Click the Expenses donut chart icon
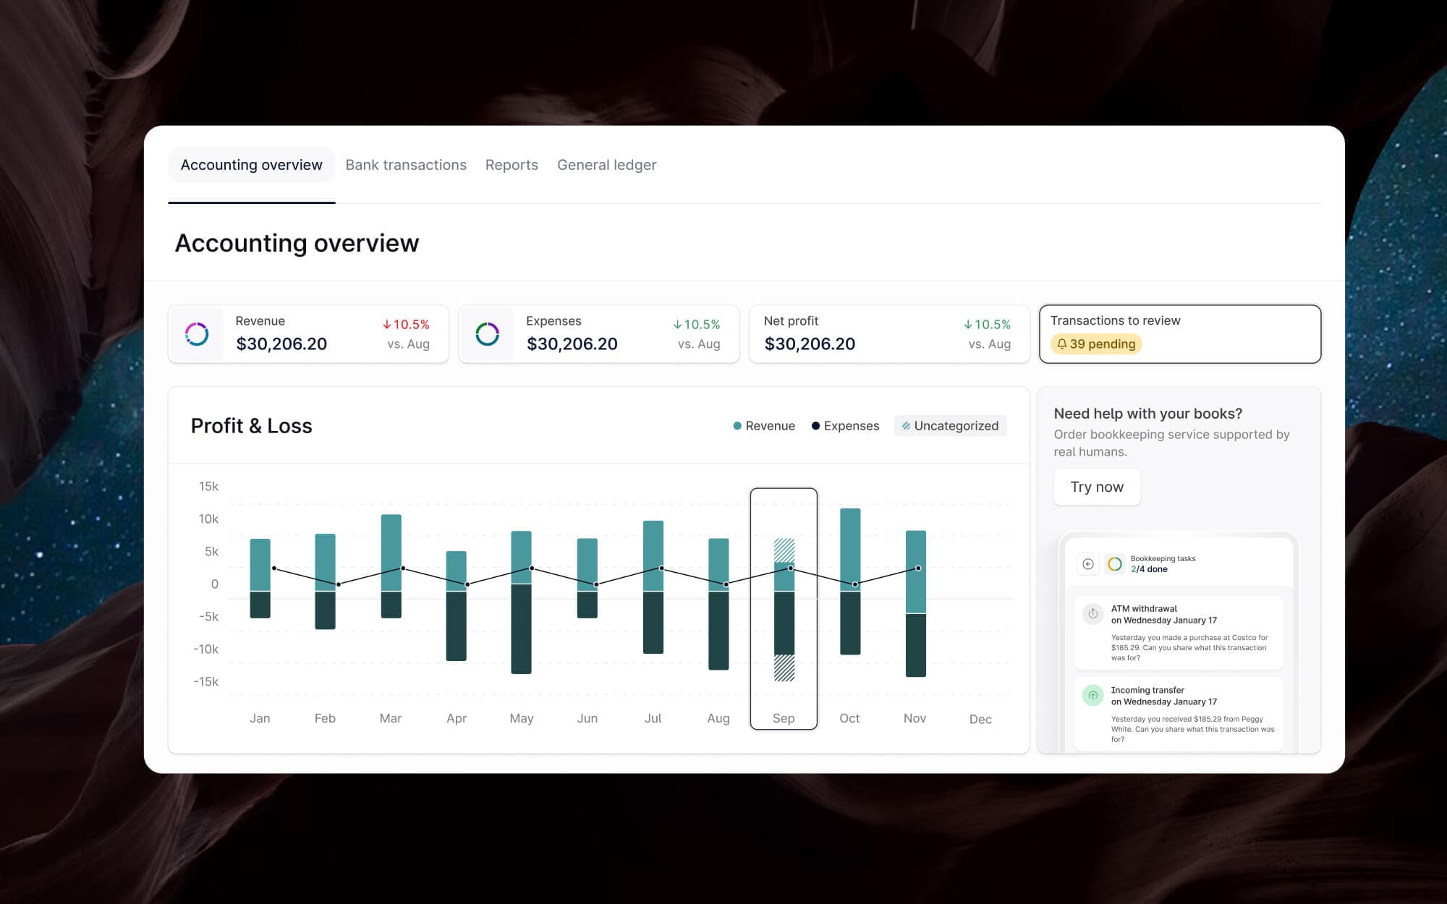The width and height of the screenshot is (1447, 904). [488, 334]
